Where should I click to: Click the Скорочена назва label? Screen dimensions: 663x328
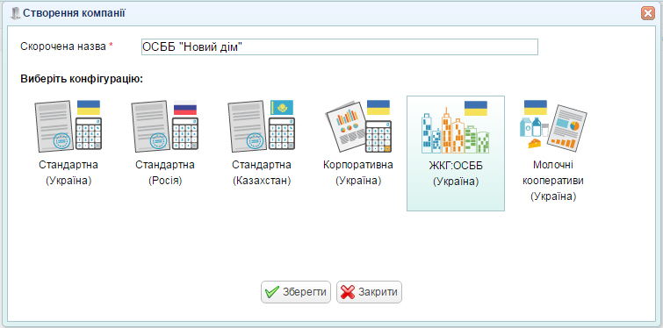tap(63, 46)
